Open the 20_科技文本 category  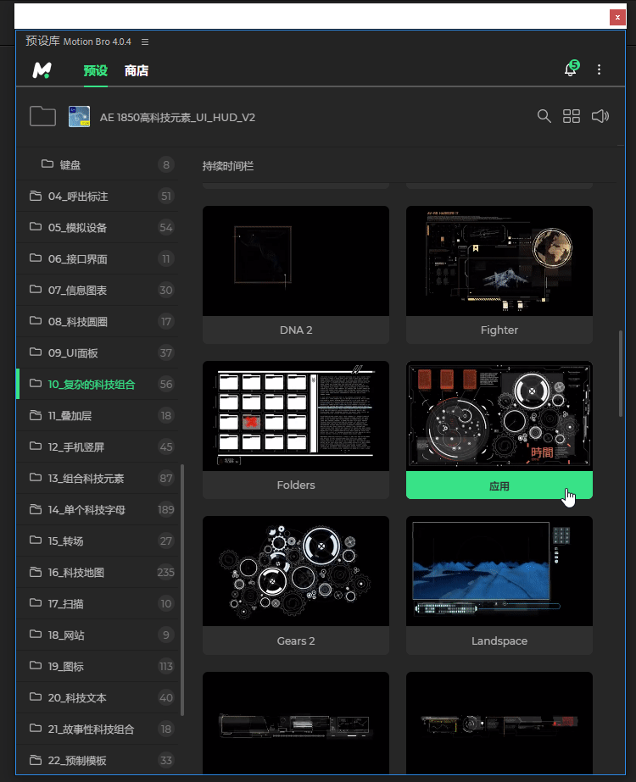coord(98,698)
